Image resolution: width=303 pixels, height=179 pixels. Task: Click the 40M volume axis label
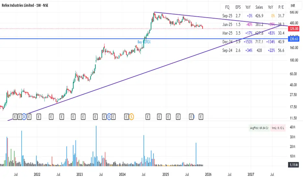(x=293, y=127)
